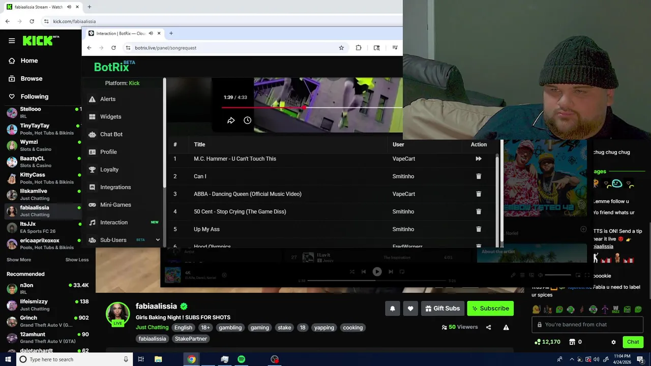Image resolution: width=651 pixels, height=366 pixels.
Task: Seek the BotRix video progress bar
Action: tap(312, 107)
